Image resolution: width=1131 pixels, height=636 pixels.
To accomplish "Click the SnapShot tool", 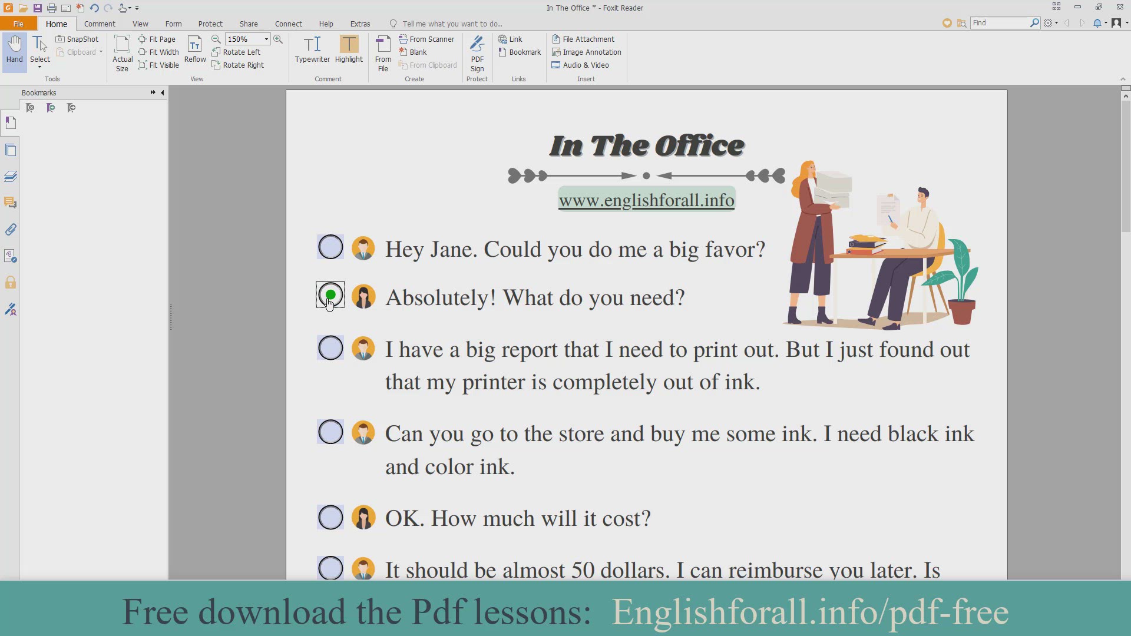I will pos(77,39).
